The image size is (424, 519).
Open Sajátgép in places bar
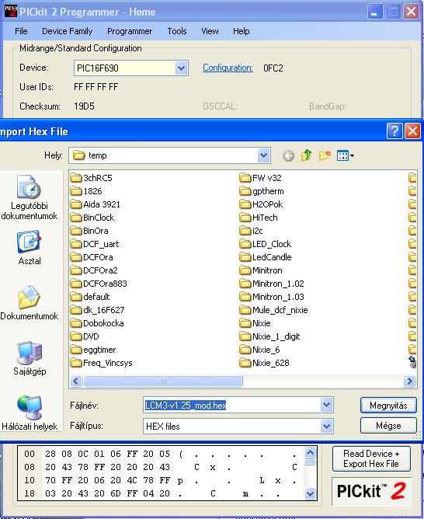(x=30, y=358)
